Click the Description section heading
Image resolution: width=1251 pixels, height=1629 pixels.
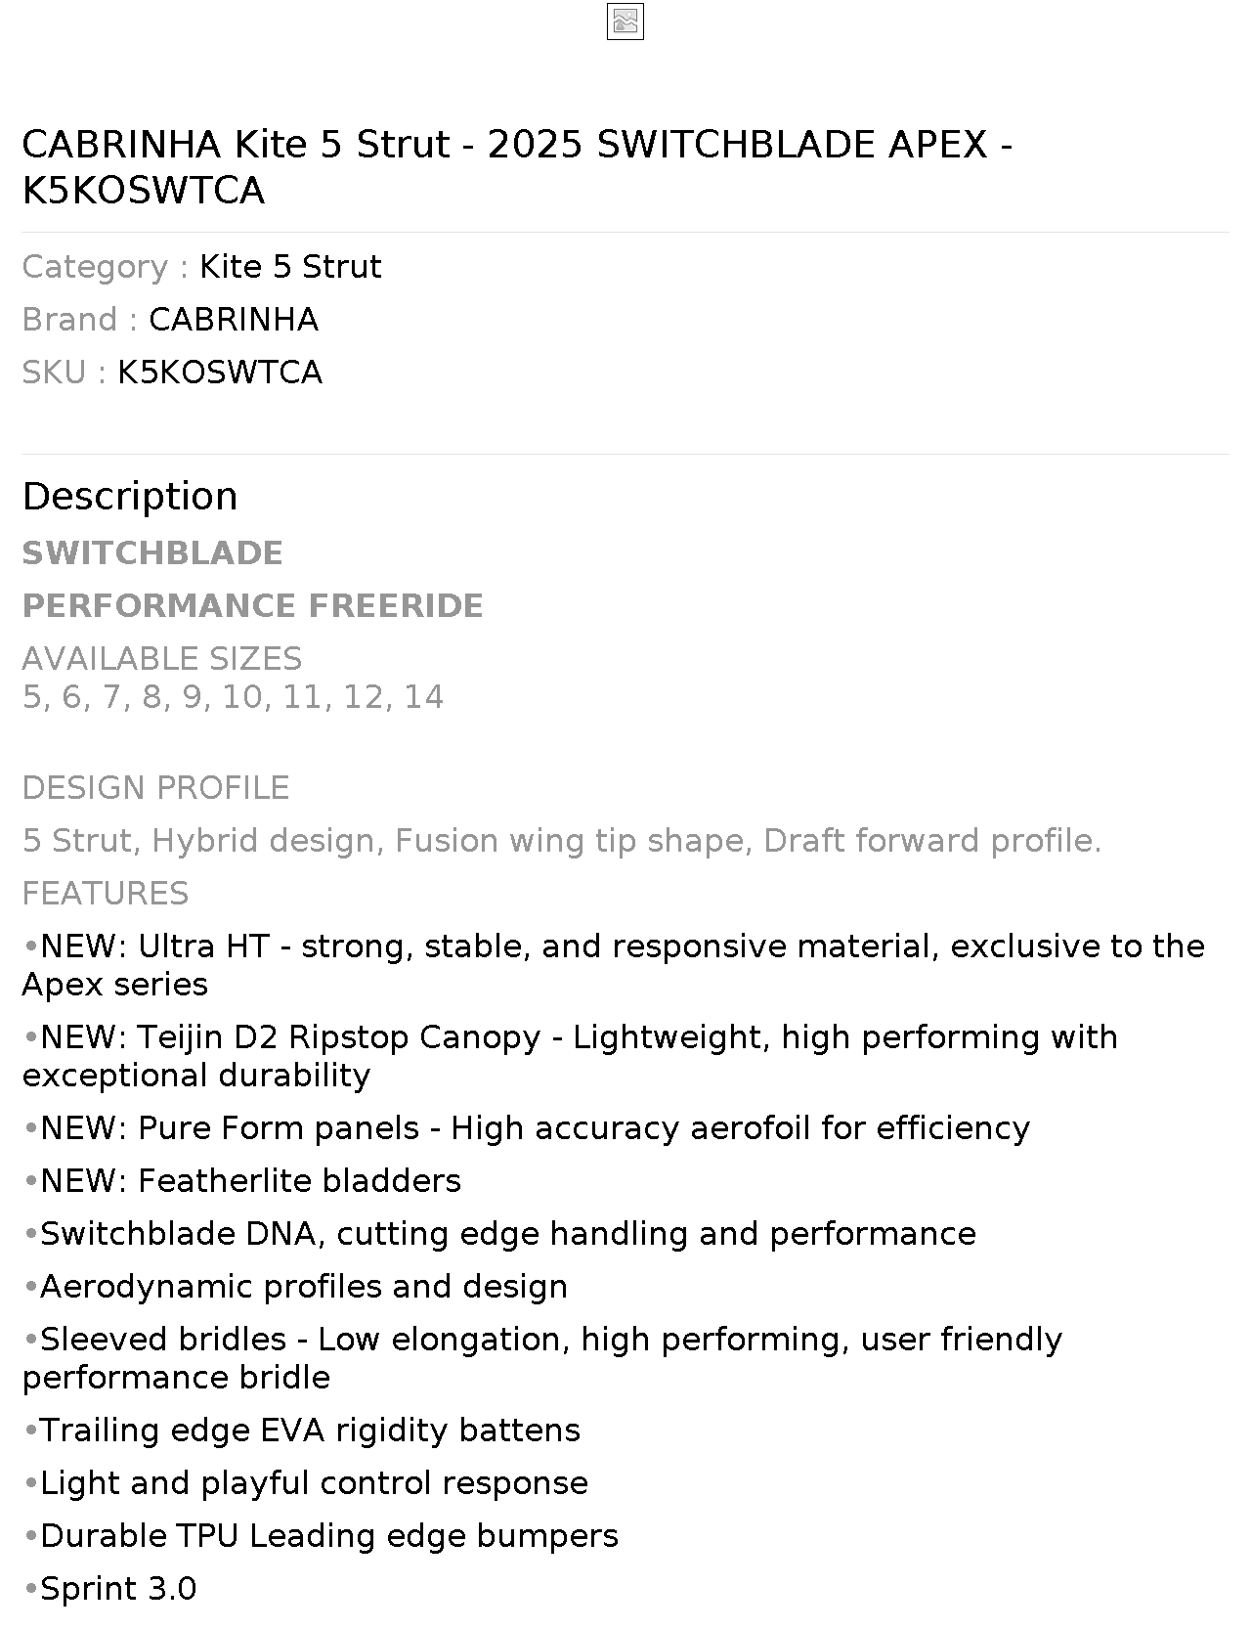coord(130,496)
